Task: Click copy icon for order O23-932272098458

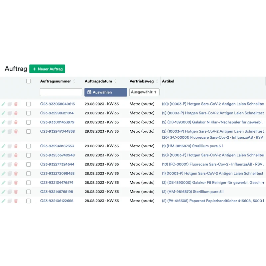Action: point(10,174)
